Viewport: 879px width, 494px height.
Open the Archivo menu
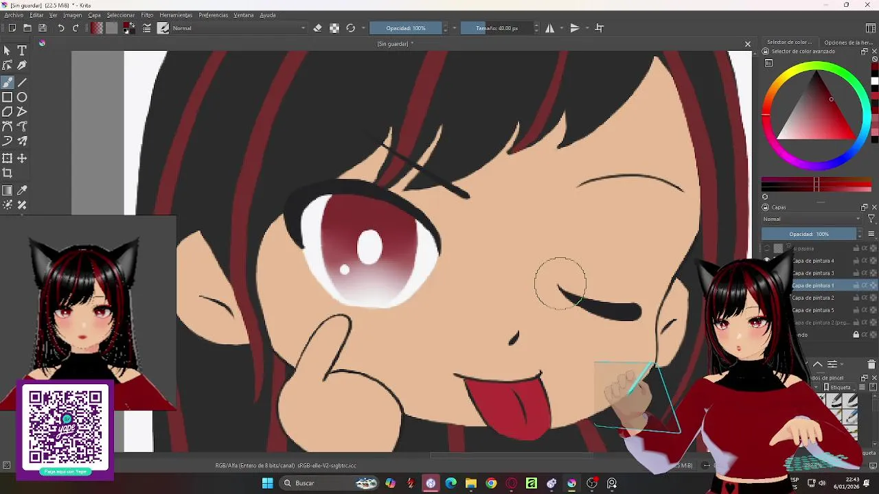pyautogui.click(x=14, y=15)
